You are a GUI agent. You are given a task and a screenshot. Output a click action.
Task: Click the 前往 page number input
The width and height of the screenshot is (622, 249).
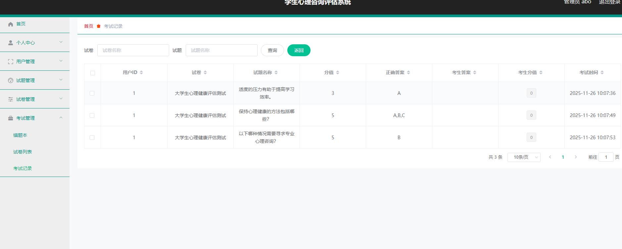(x=606, y=157)
